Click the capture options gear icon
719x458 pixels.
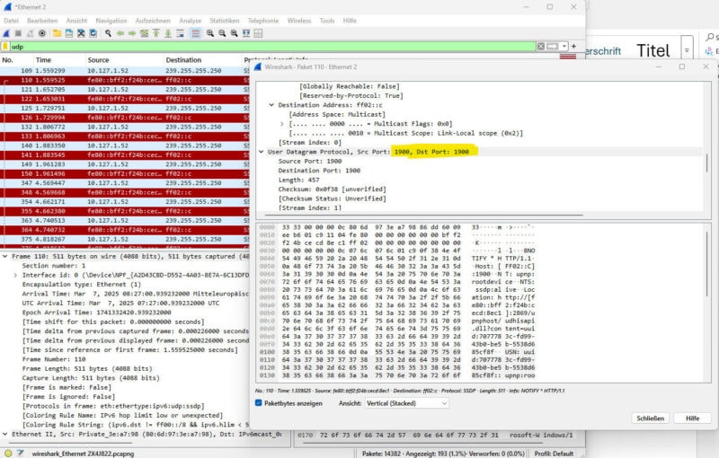[x=43, y=33]
